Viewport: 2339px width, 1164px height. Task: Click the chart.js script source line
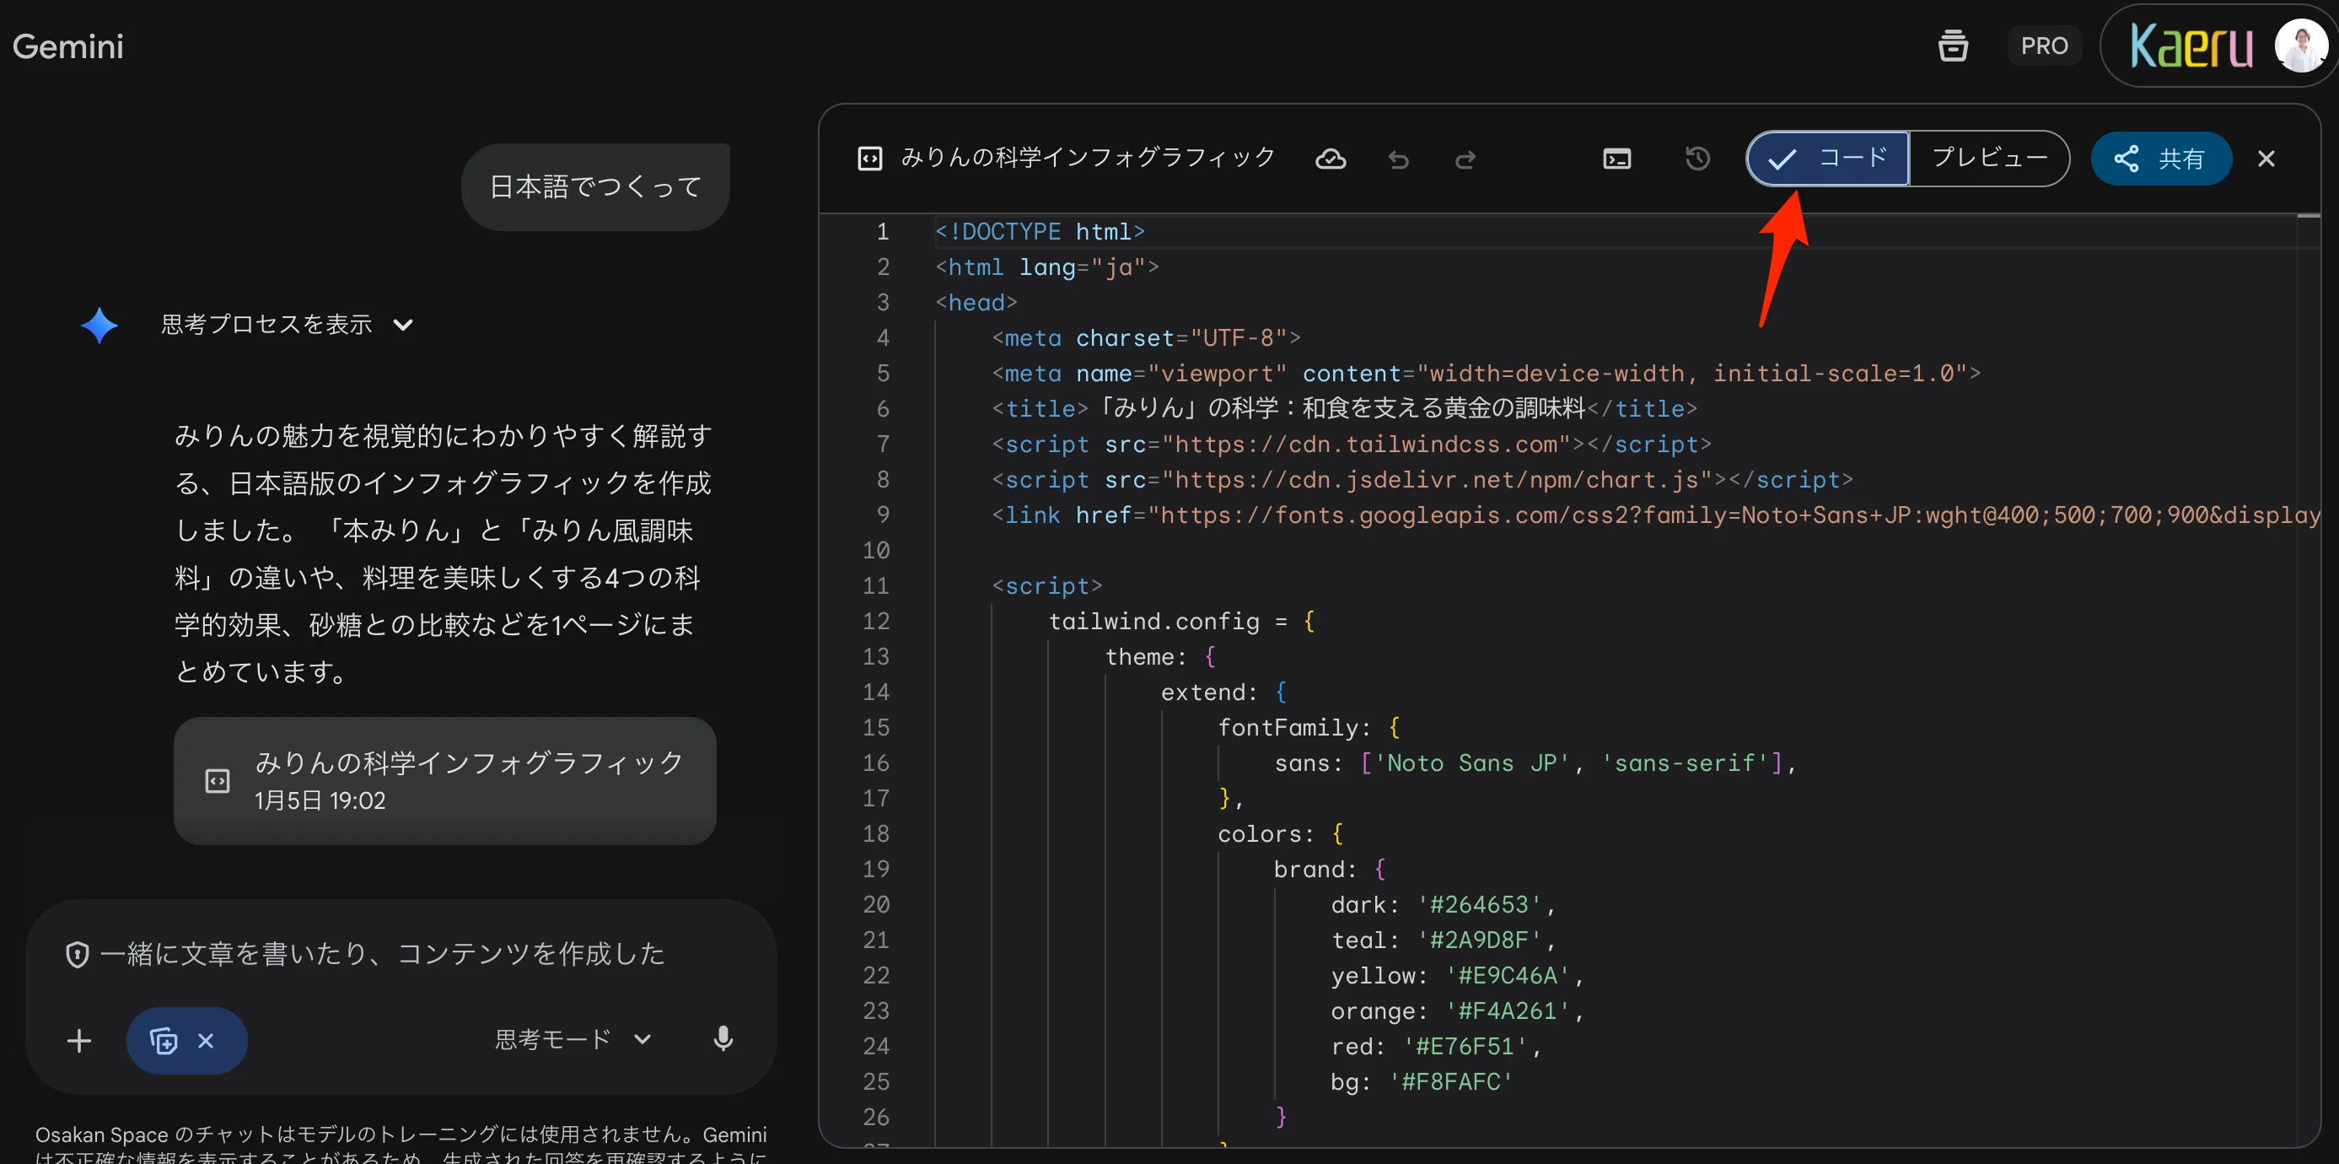(1421, 481)
